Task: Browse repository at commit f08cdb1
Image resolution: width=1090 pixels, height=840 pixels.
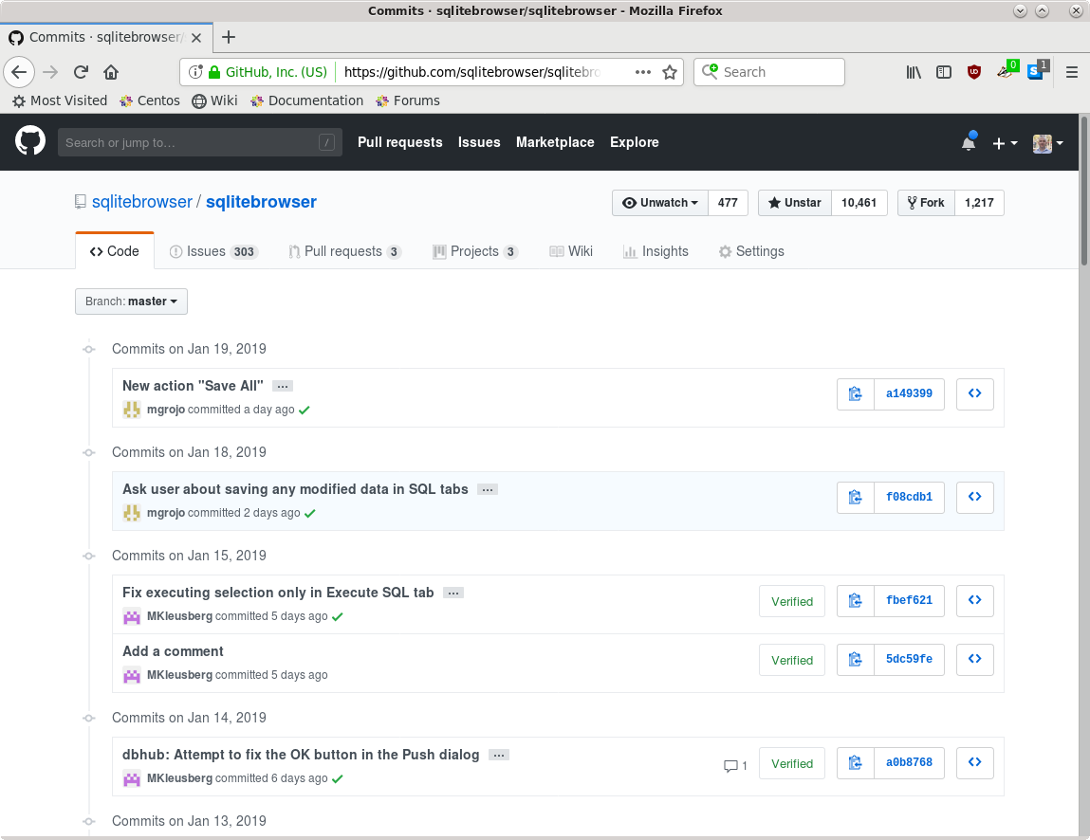Action: coord(974,497)
